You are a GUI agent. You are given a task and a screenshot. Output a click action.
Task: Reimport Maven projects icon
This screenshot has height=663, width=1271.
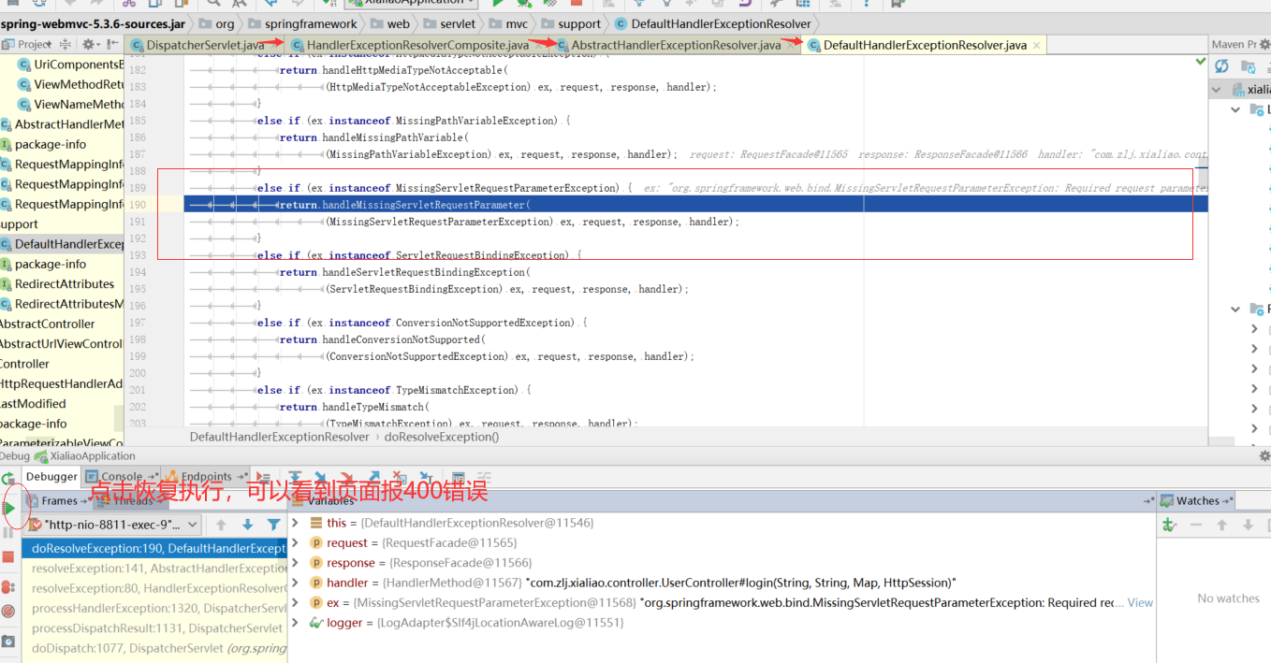coord(1221,66)
